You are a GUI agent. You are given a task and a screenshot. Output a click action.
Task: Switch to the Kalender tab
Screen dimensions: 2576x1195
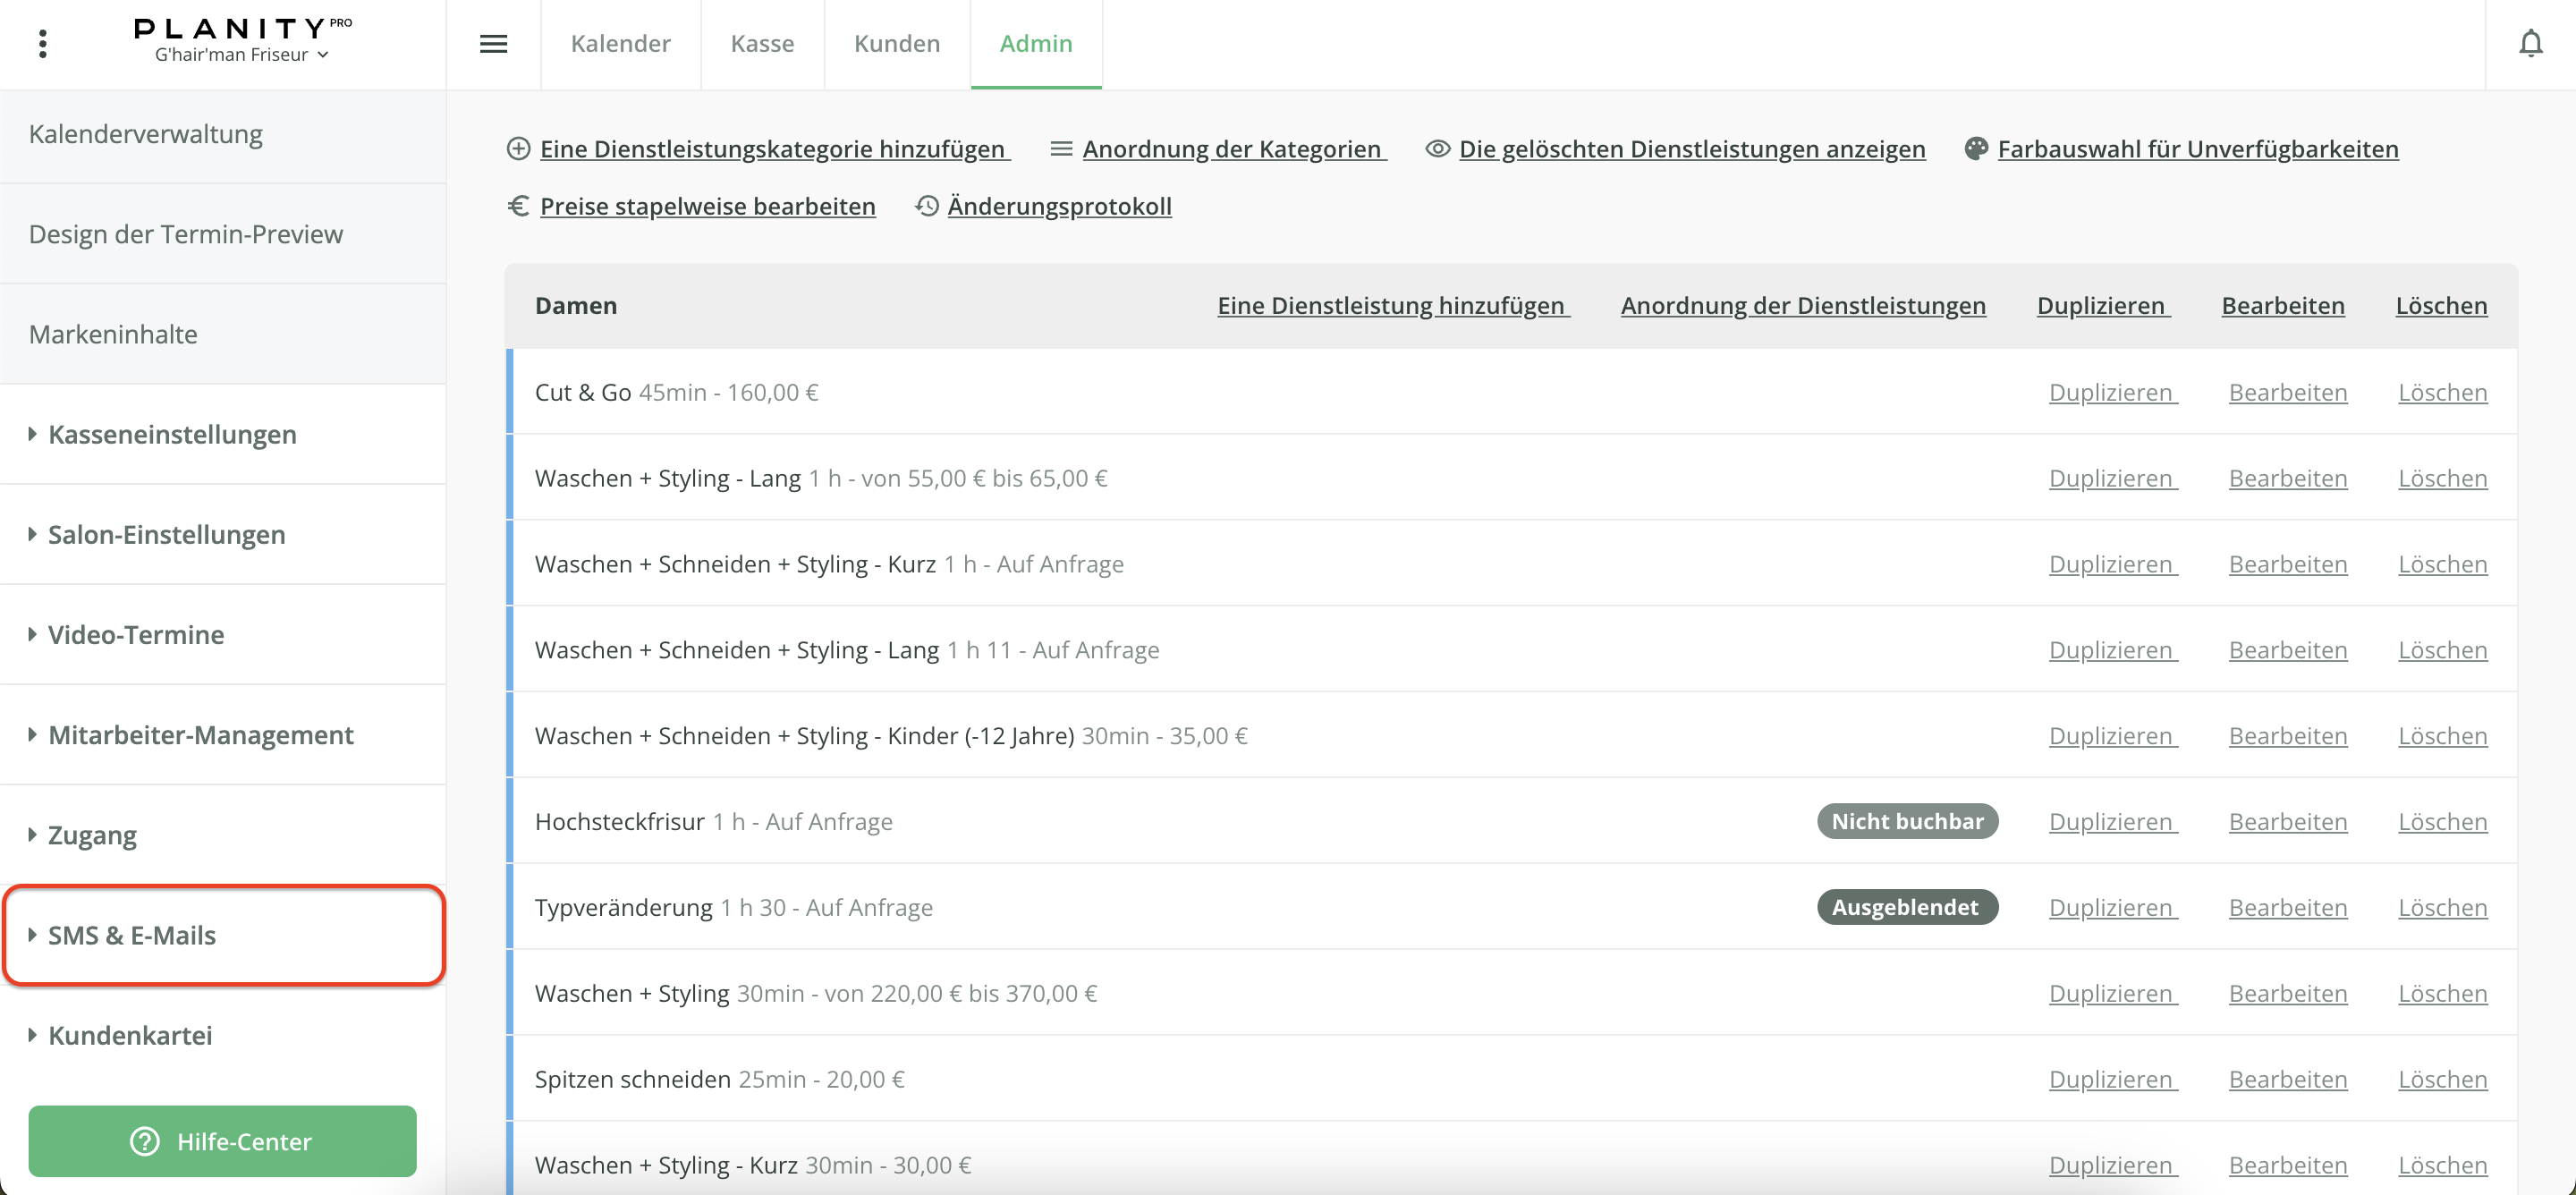point(620,44)
